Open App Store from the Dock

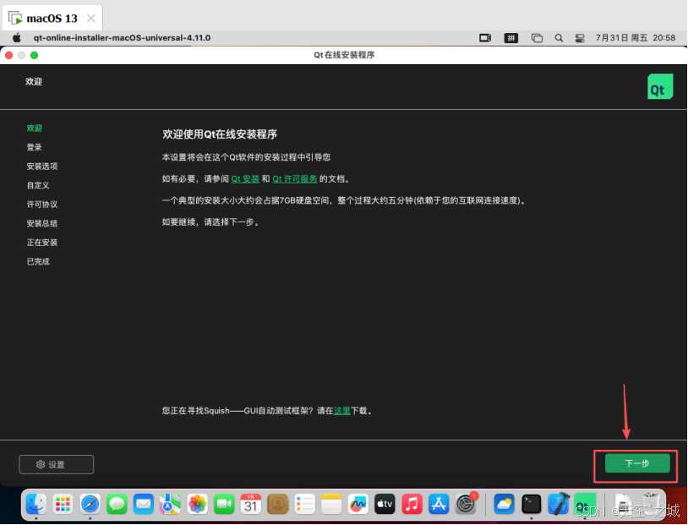coord(439,504)
